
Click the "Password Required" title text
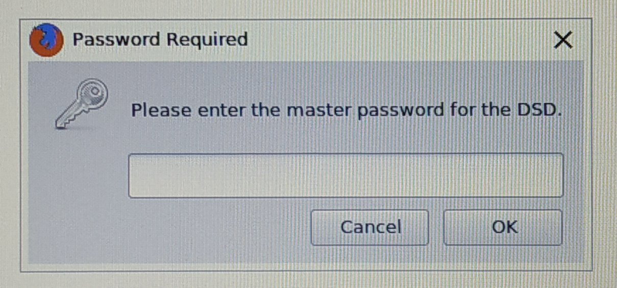click(160, 39)
